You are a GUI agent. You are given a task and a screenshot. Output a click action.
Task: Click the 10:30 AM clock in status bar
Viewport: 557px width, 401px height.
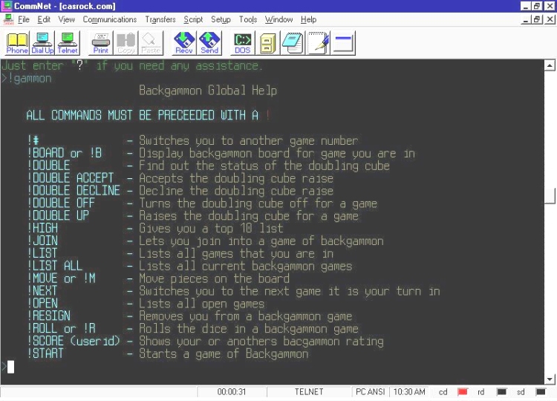click(409, 392)
